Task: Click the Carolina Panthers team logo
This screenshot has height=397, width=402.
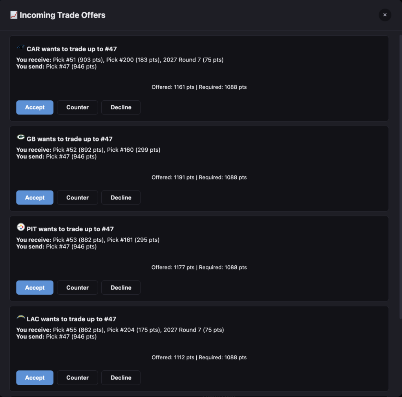Action: pos(20,47)
